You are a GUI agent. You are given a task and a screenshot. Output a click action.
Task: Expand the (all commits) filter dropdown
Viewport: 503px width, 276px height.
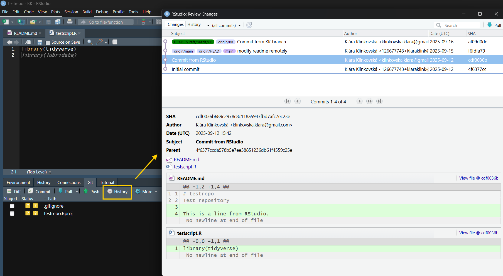(x=226, y=25)
